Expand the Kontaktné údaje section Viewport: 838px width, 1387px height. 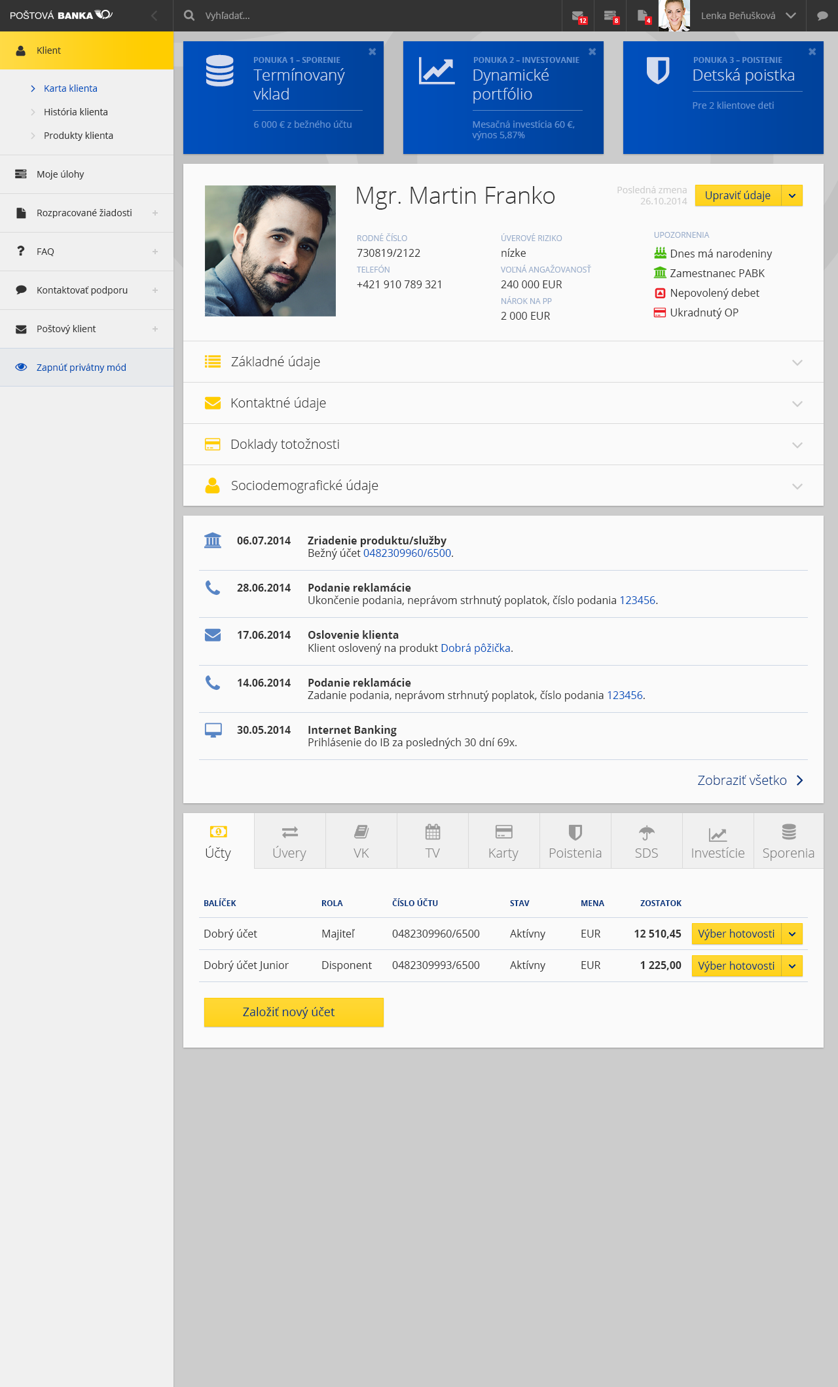click(503, 403)
